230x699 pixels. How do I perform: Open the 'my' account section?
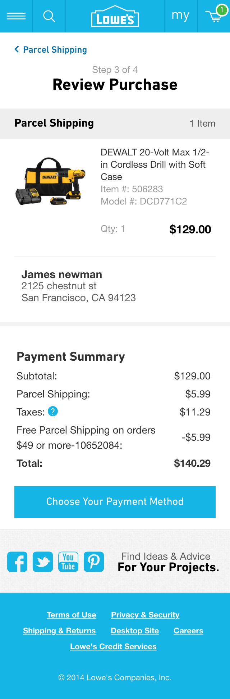(181, 15)
